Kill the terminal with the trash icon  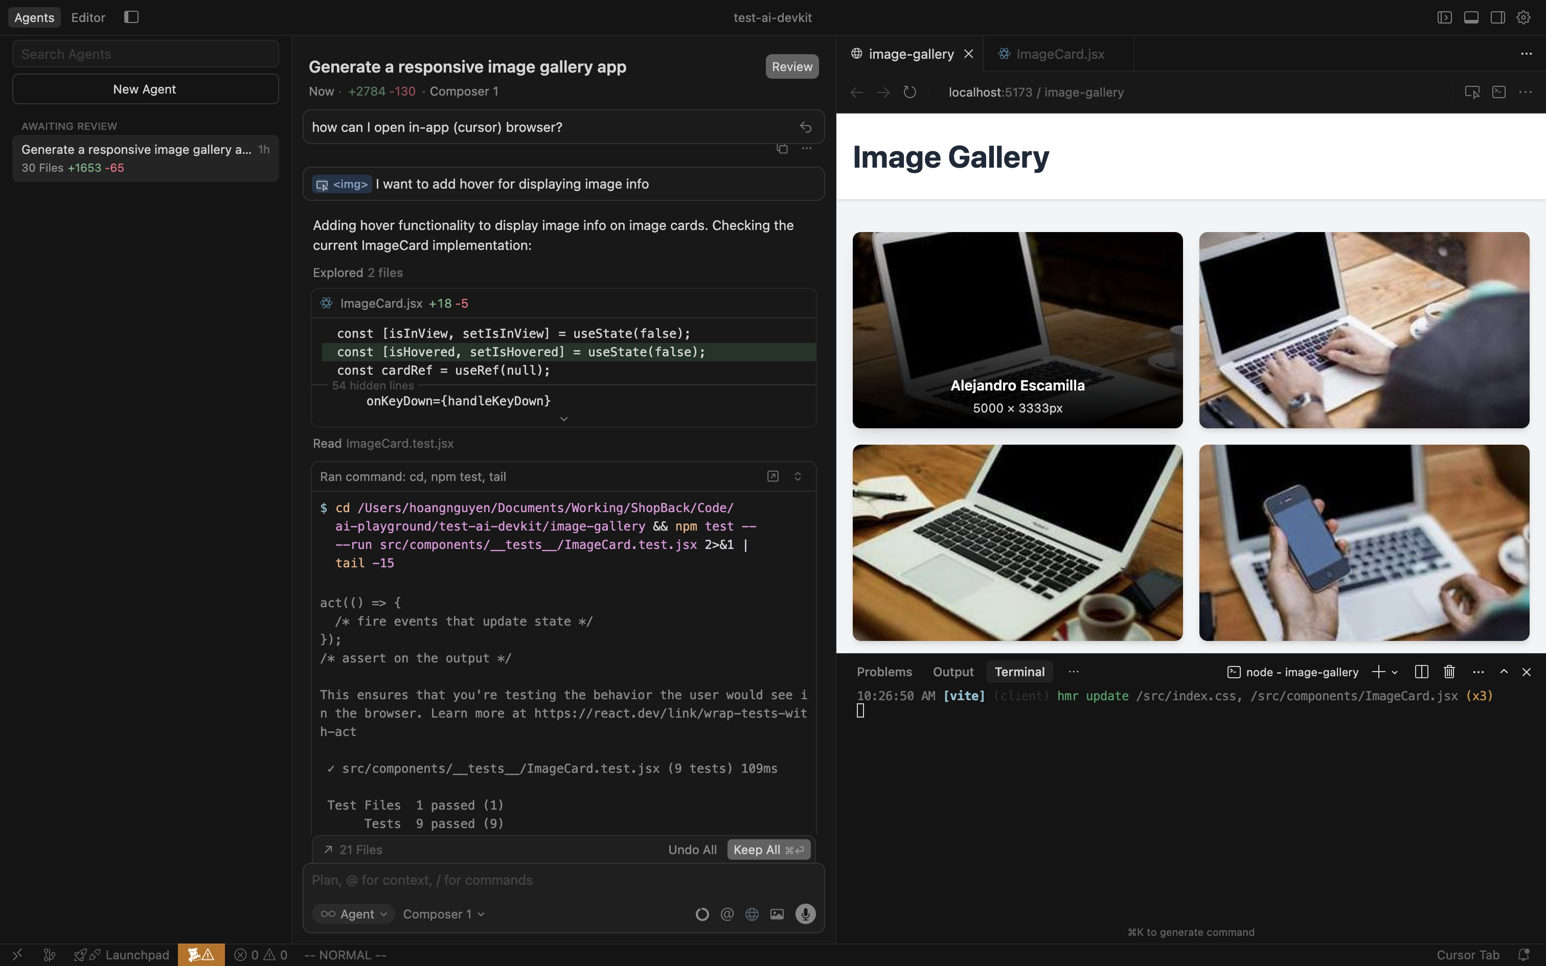coord(1449,672)
